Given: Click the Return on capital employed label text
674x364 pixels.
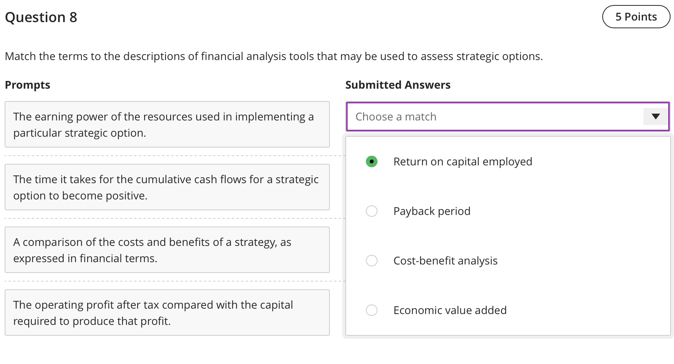Looking at the screenshot, I should tap(463, 161).
